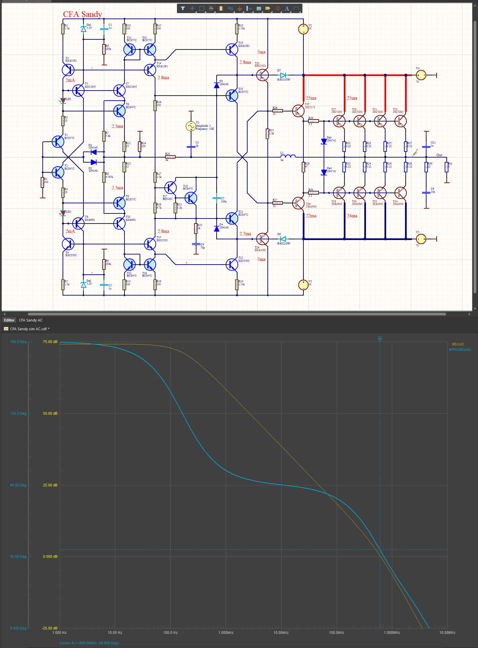The width and height of the screenshot is (478, 648).
Task: Select transistor T25 2SC5171
Action: (x=298, y=111)
